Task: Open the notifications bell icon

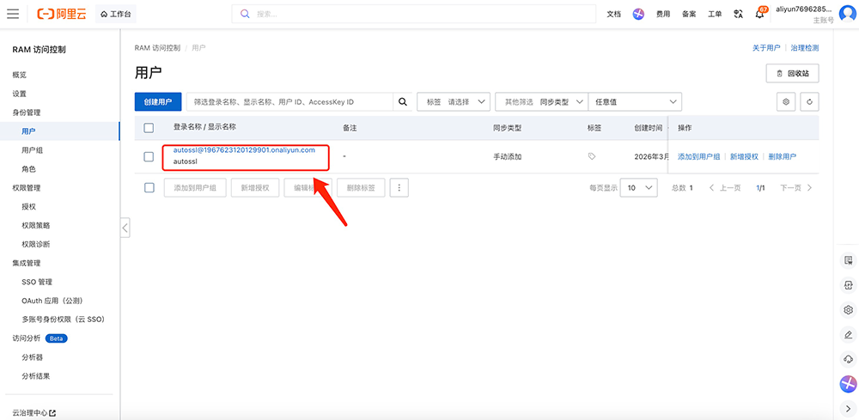Action: pyautogui.click(x=760, y=14)
